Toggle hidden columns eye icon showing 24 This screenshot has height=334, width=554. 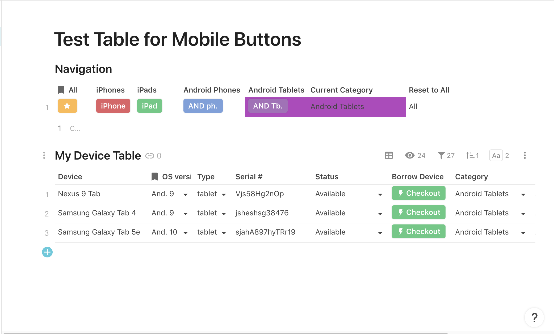pos(410,156)
